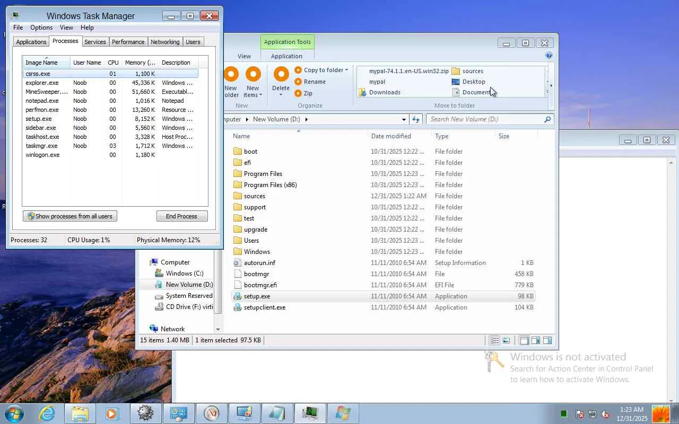Click the New items orange icon
This screenshot has width=679, height=424.
(x=253, y=74)
